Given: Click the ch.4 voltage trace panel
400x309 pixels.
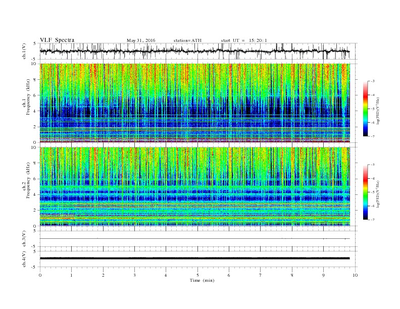Looking at the screenshot, I should (x=198, y=259).
